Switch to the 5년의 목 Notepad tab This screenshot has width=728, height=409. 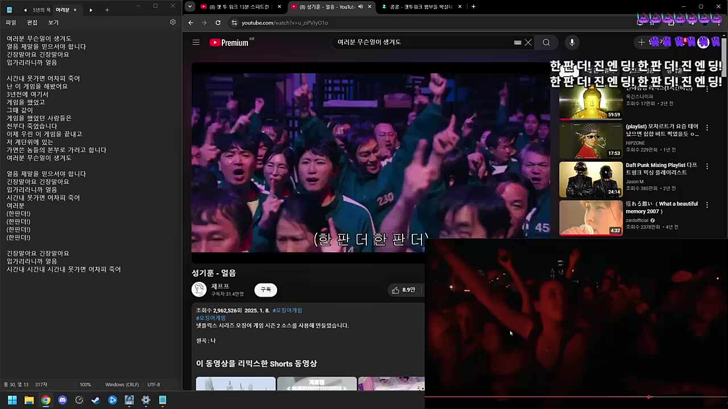42,10
